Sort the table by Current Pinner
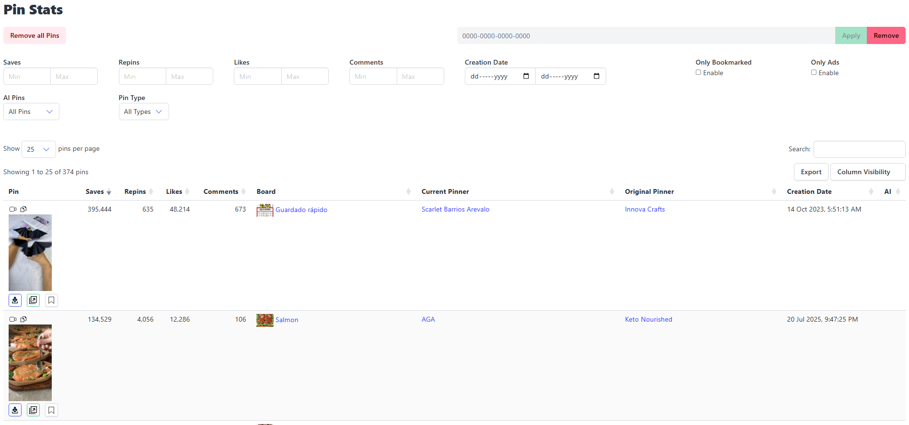909x425 pixels. [x=518, y=191]
